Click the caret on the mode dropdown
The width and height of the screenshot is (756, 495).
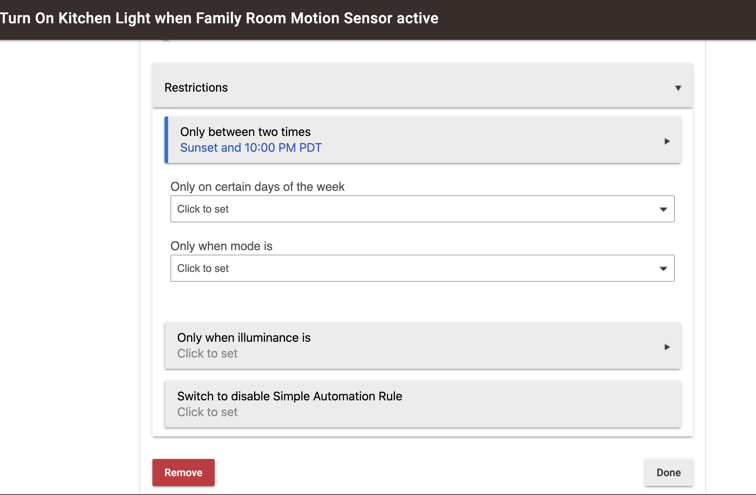(x=663, y=269)
